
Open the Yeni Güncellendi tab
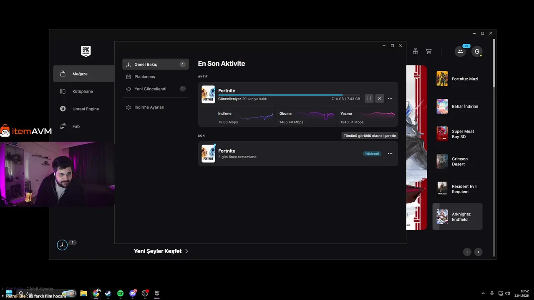156,89
